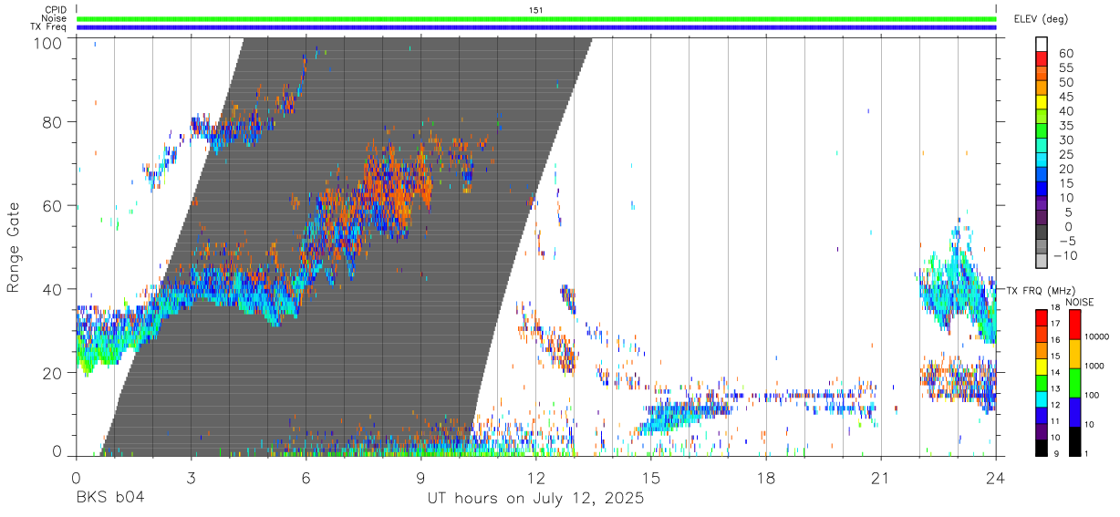The height and width of the screenshot is (517, 1120).
Task: Click the elevation colorbar label 45
Action: tap(1064, 97)
